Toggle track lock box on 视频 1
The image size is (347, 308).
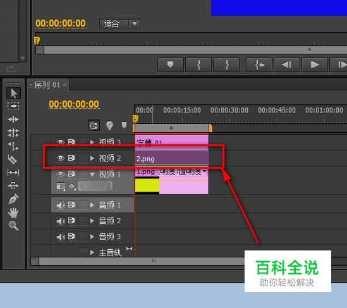coord(83,174)
